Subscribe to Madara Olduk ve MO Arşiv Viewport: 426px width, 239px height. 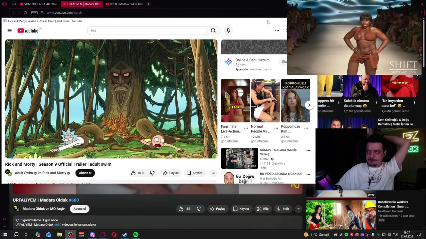pyautogui.click(x=80, y=209)
